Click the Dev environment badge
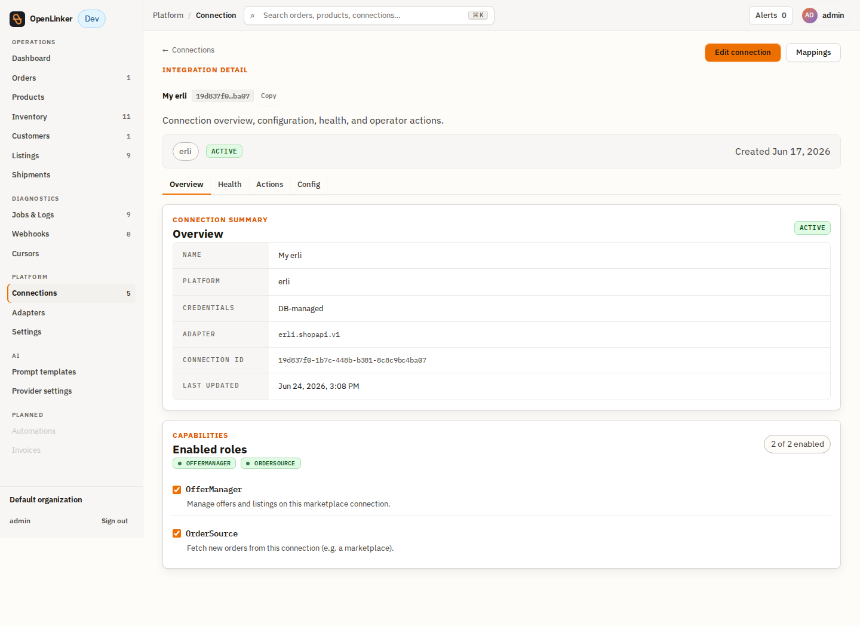Image resolution: width=860 pixels, height=626 pixels. (x=92, y=19)
